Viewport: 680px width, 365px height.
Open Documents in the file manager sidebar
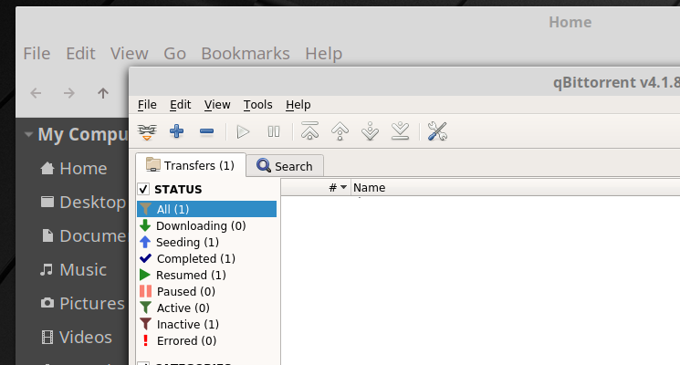tap(83, 235)
